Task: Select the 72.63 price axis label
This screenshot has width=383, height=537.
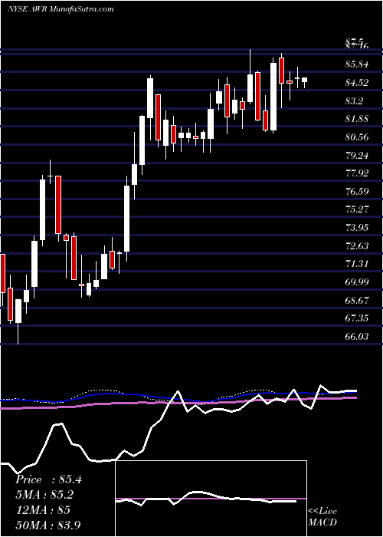Action: (357, 246)
